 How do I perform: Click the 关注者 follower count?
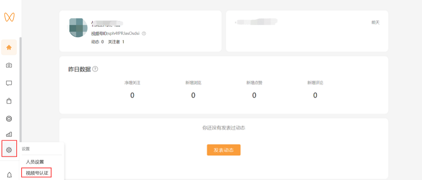tap(116, 42)
